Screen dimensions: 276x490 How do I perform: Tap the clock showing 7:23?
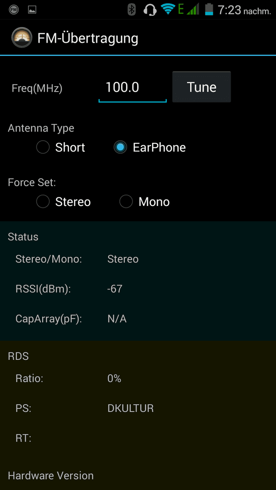click(x=229, y=10)
